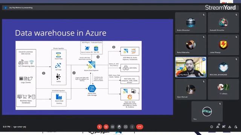
Task: Click the Jupyter notebooks icon
Action: click(x=134, y=51)
